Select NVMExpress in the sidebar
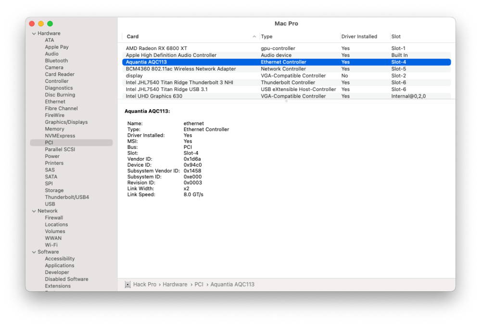Image resolution: width=481 pixels, height=325 pixels. [60, 136]
